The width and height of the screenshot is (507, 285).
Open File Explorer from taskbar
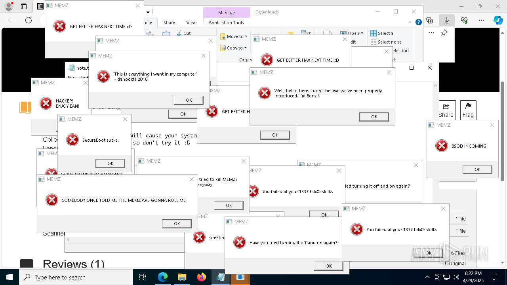click(182, 277)
